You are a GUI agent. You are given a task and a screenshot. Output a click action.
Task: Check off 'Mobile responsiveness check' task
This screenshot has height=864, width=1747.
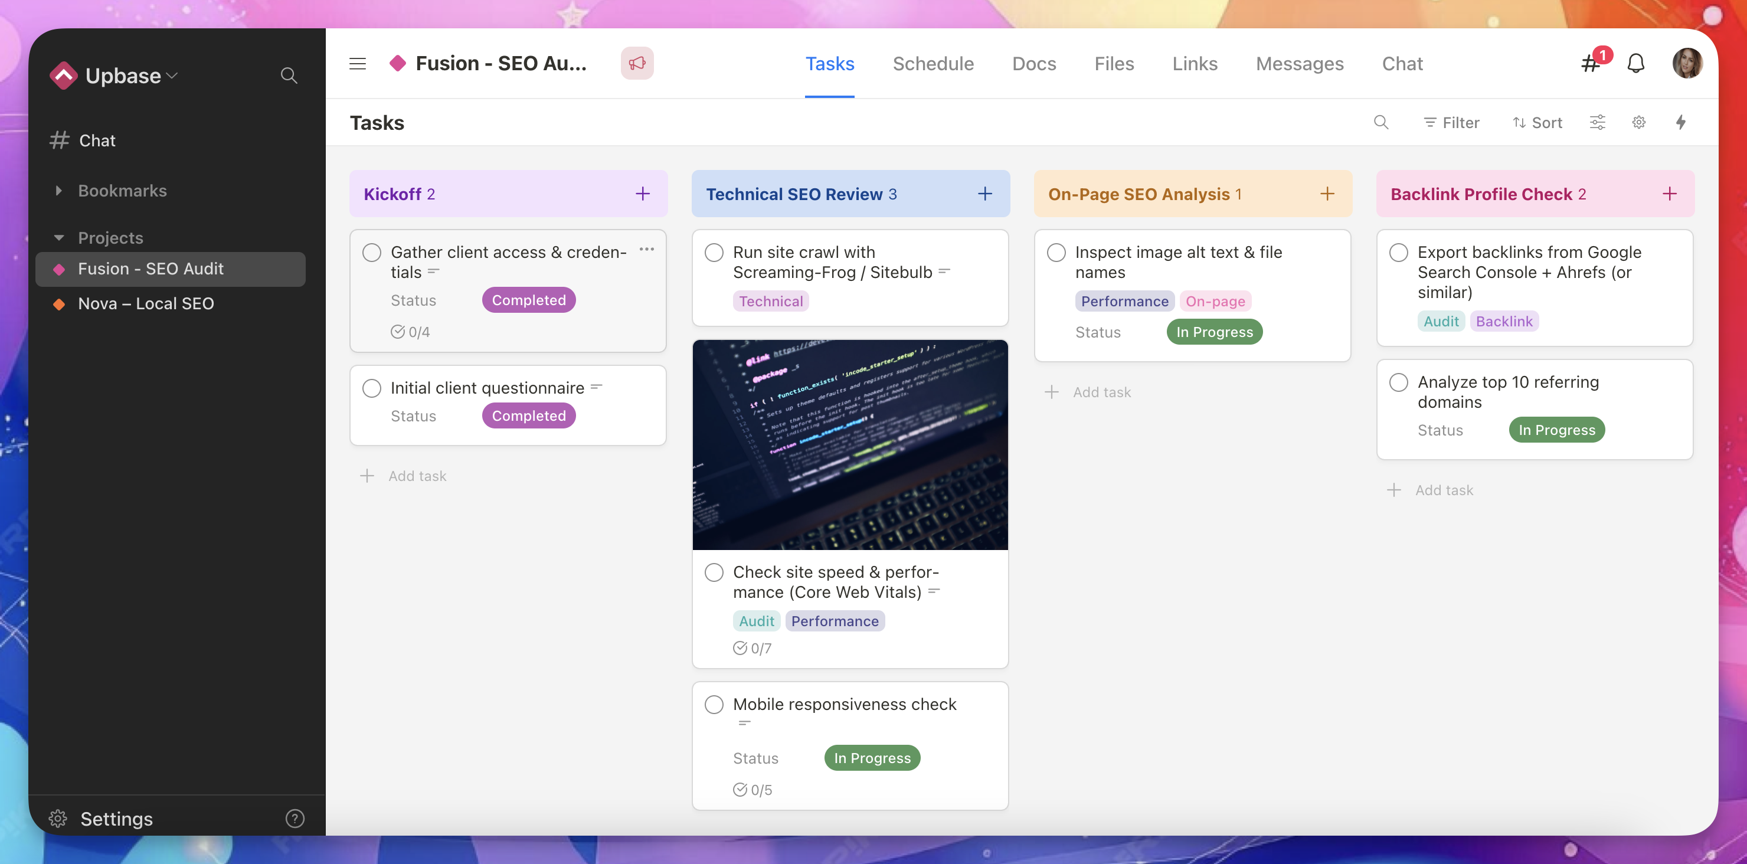(714, 704)
